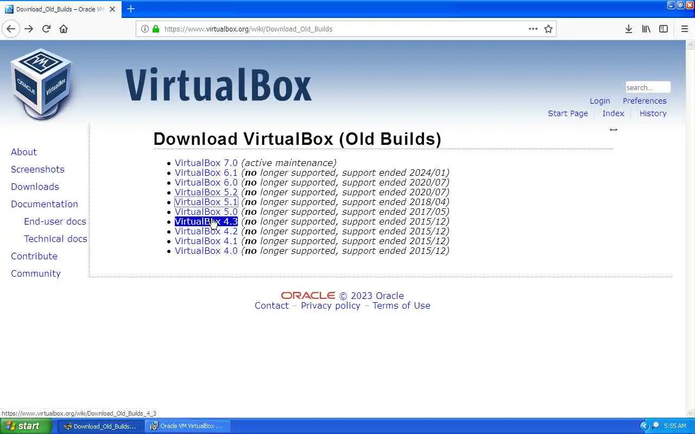Open the Login link
The height and width of the screenshot is (434, 695).
(600, 101)
